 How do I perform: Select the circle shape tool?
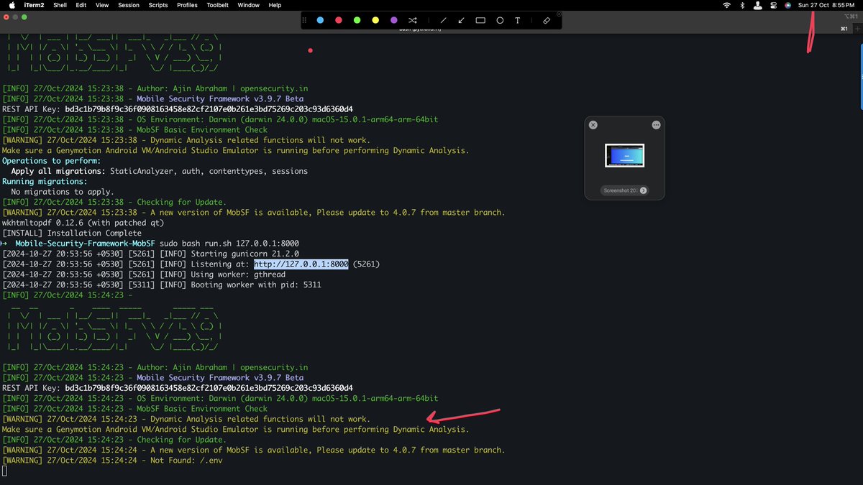(x=500, y=20)
